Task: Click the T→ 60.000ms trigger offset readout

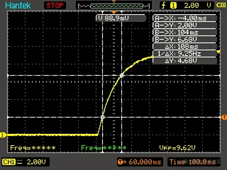Action: (x=140, y=162)
